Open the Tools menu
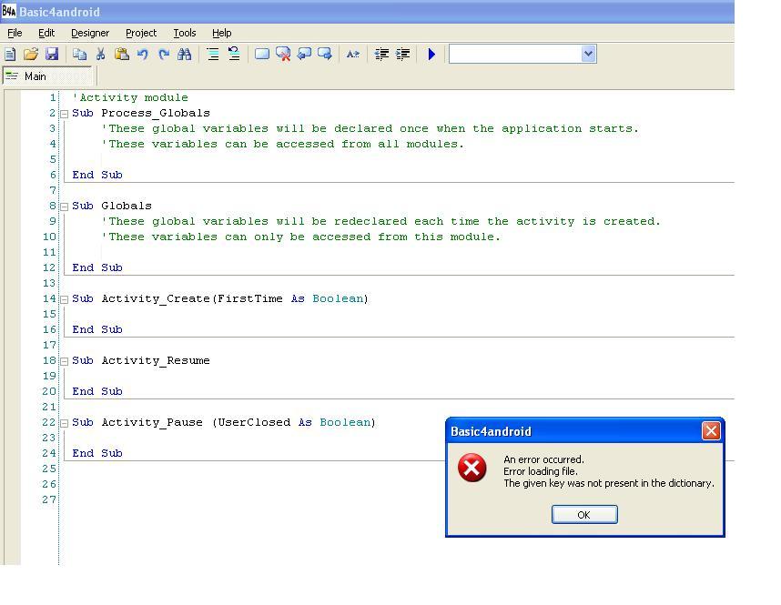 point(185,33)
